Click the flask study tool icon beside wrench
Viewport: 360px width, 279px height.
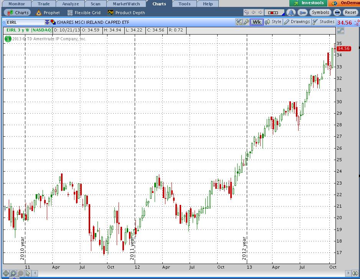[x=239, y=22]
